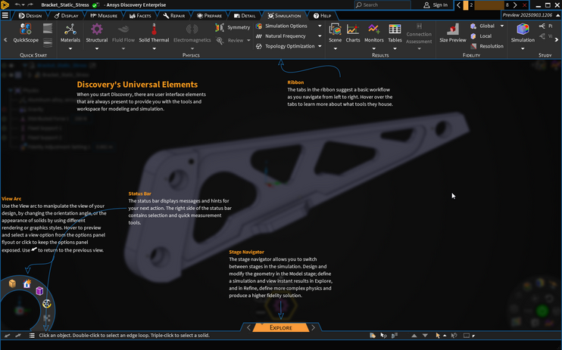Click the redo arrow in title bar

30,5
